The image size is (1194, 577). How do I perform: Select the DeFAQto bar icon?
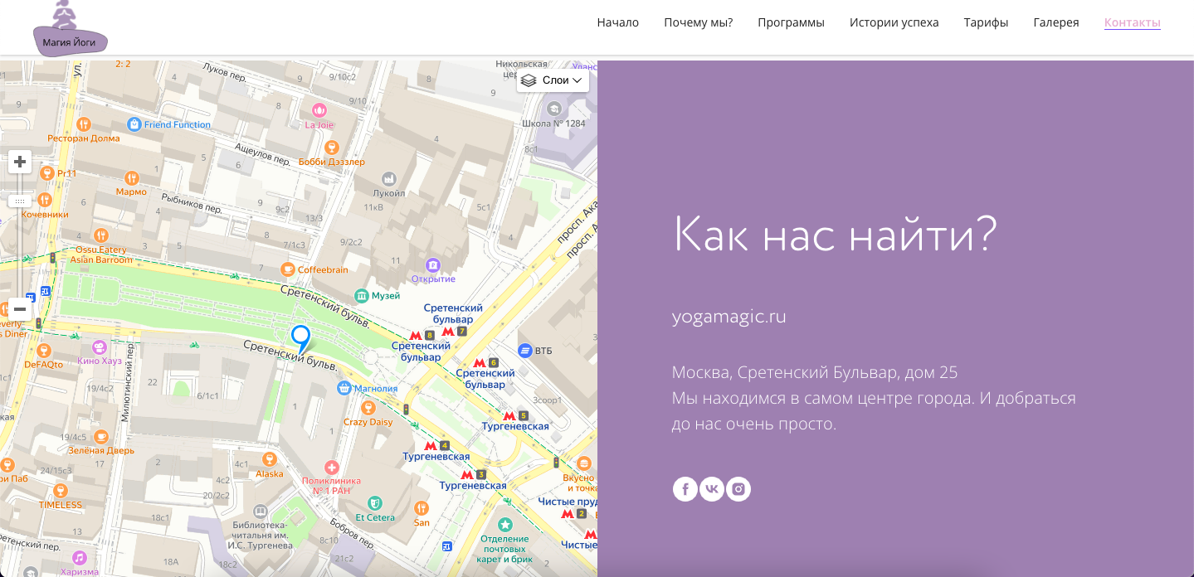click(x=44, y=350)
